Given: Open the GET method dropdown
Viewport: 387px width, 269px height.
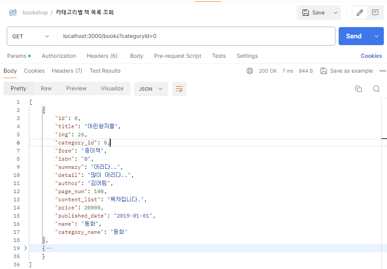Looking at the screenshot, I should [x=31, y=36].
